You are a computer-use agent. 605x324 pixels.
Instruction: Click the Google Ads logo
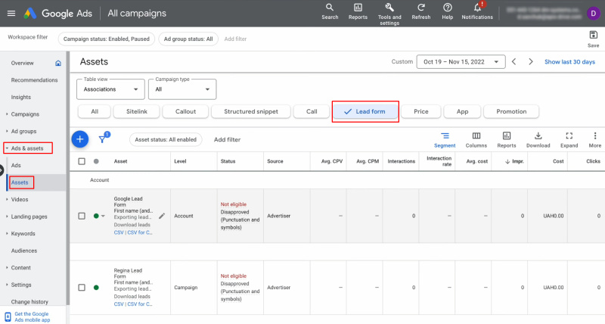click(x=30, y=14)
